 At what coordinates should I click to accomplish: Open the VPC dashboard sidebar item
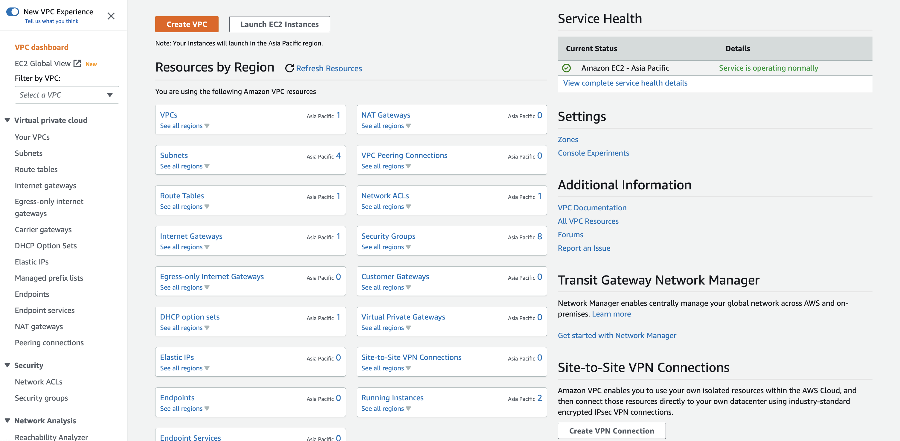pyautogui.click(x=42, y=47)
